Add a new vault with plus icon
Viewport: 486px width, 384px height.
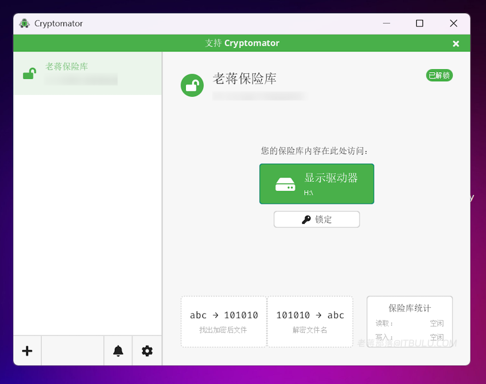coord(27,351)
